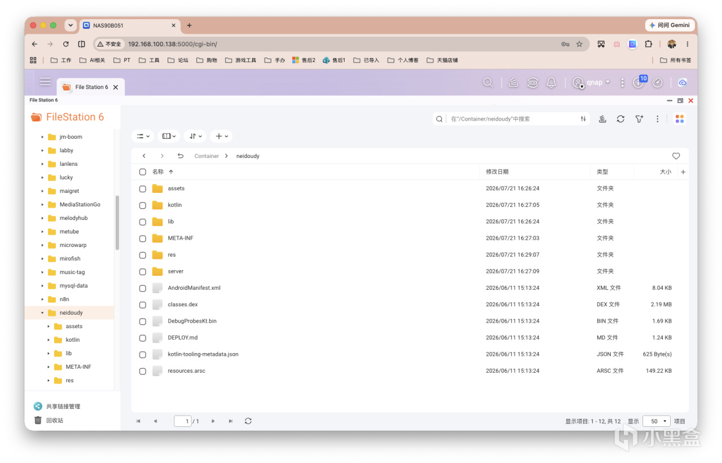Viewport: 722px width, 463px height.
Task: Toggle the select-all checkbox in header
Action: [143, 172]
